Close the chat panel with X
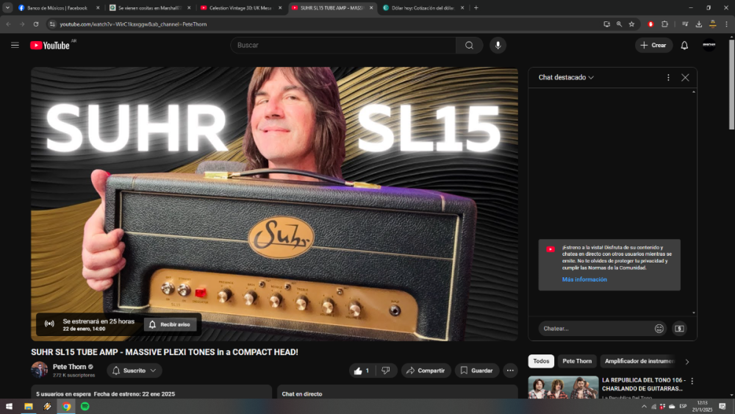This screenshot has height=414, width=735. click(x=685, y=77)
